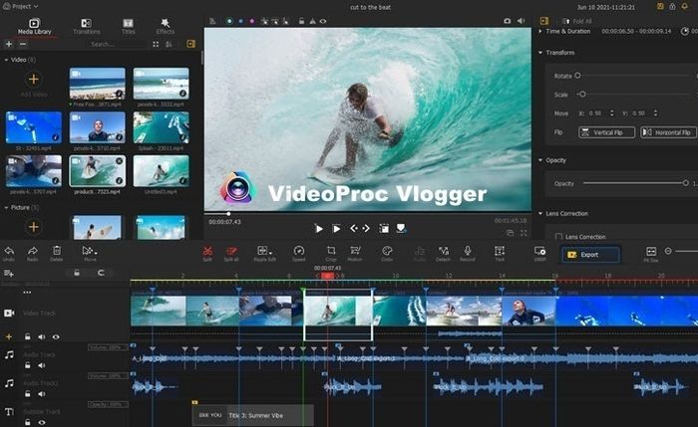Screen dimensions: 698x427
Task: Select the Crop tool
Action: click(x=331, y=254)
